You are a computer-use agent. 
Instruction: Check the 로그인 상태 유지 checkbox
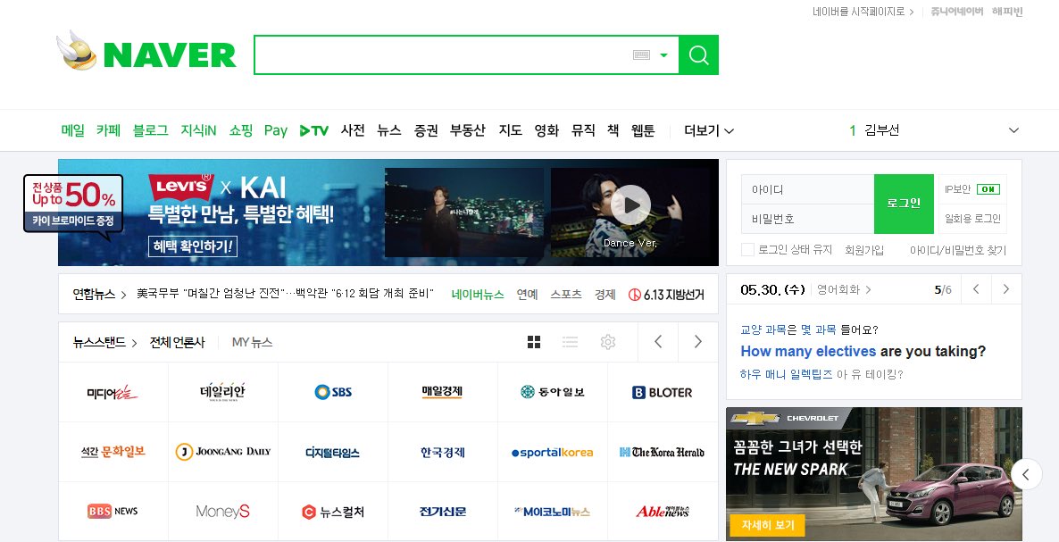pyautogui.click(x=747, y=250)
